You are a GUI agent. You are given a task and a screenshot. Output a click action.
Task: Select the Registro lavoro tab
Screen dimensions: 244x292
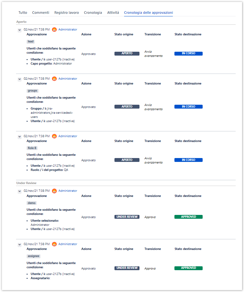point(66,13)
